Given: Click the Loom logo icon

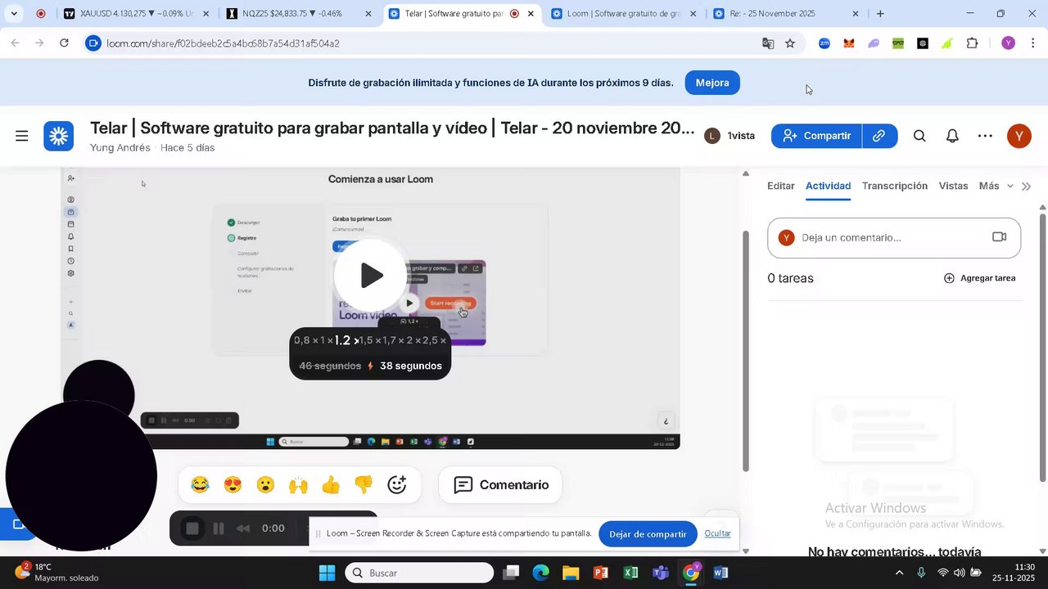Looking at the screenshot, I should (x=59, y=136).
